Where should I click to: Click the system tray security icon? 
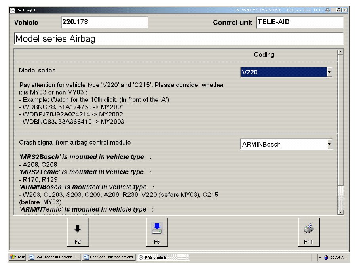[x=326, y=257]
